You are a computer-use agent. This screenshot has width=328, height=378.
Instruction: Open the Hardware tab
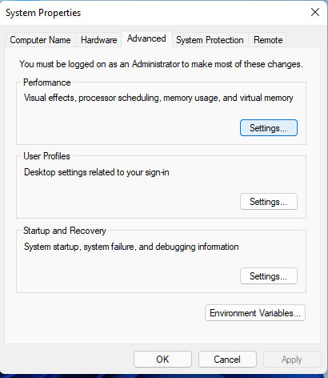point(99,40)
